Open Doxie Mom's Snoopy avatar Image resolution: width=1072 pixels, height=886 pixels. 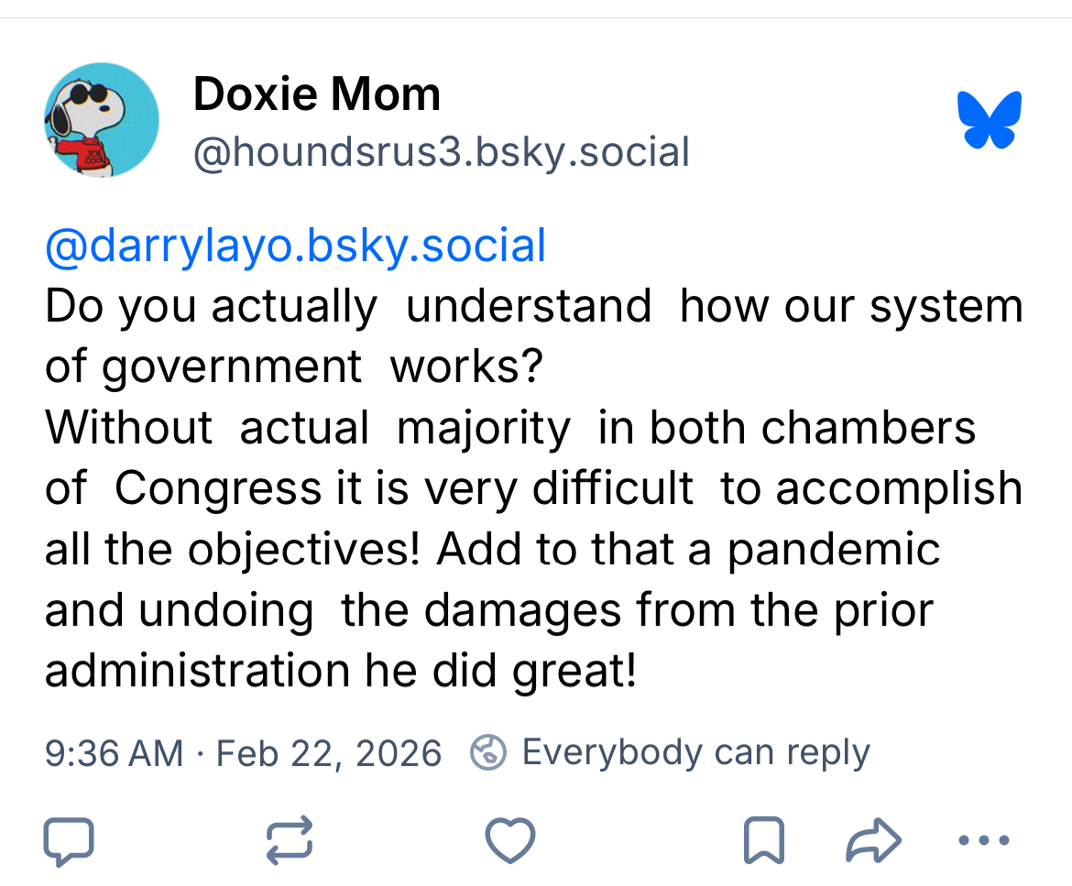[x=102, y=120]
